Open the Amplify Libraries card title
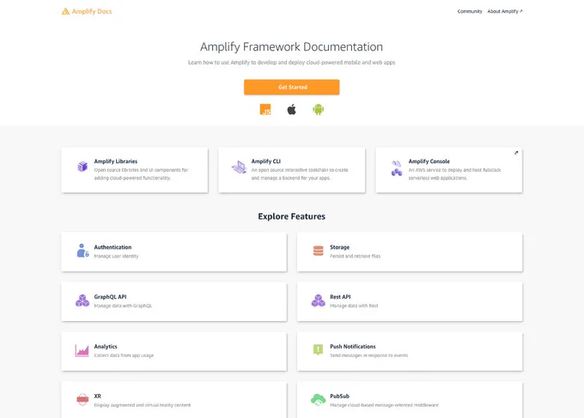The image size is (584, 418). pyautogui.click(x=116, y=161)
